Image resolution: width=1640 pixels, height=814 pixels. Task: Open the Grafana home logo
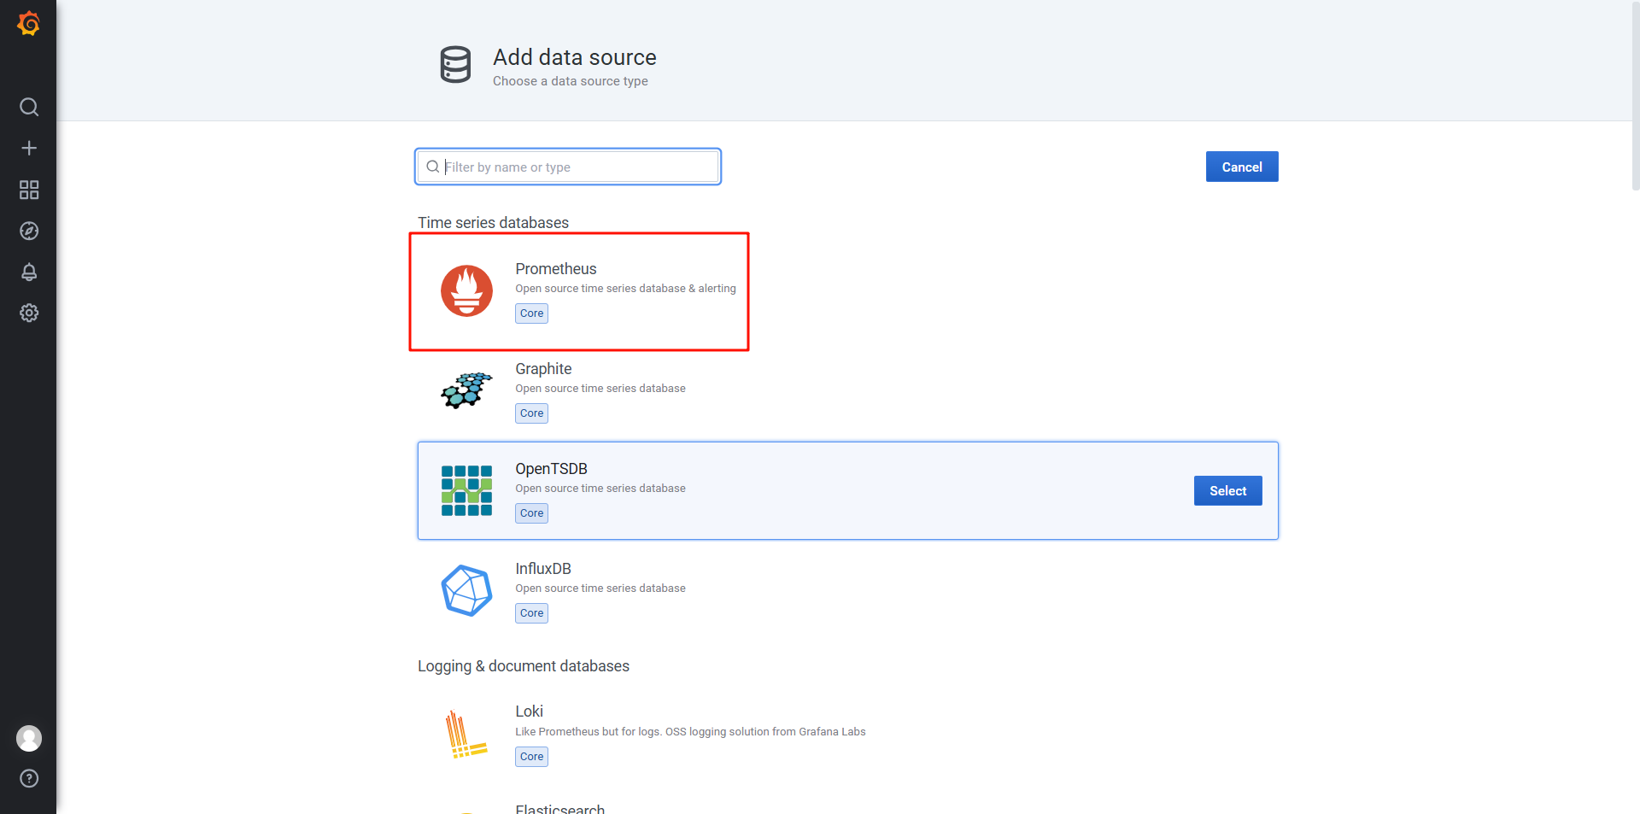click(28, 23)
